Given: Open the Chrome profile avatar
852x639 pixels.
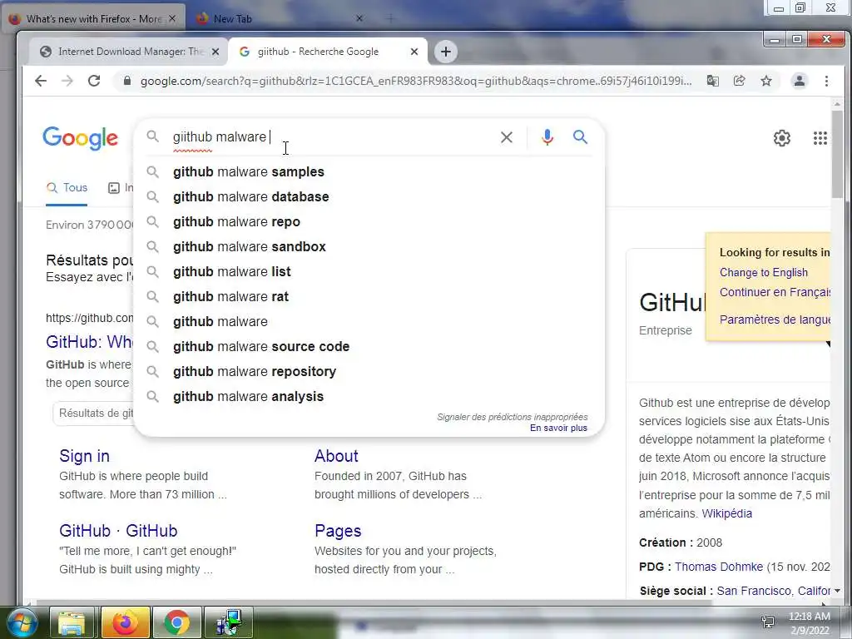Looking at the screenshot, I should click(800, 81).
